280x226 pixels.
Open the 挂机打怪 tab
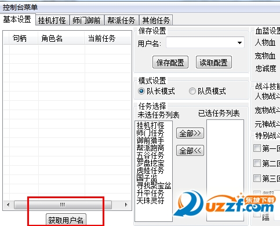pyautogui.click(x=52, y=20)
